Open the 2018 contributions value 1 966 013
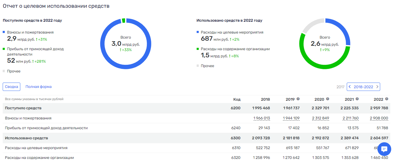 [x=261, y=118]
